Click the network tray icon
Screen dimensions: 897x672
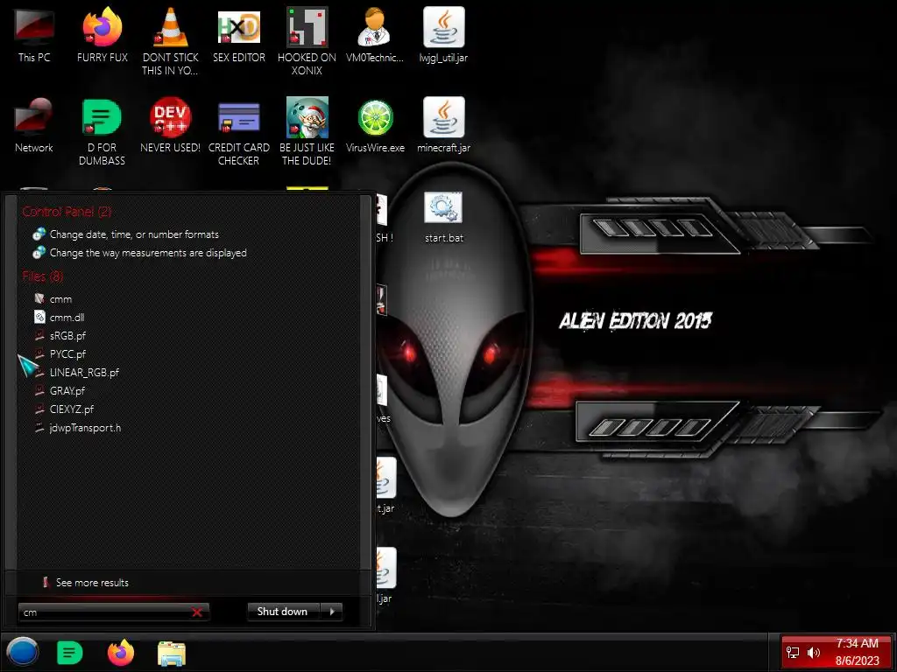pyautogui.click(x=793, y=653)
